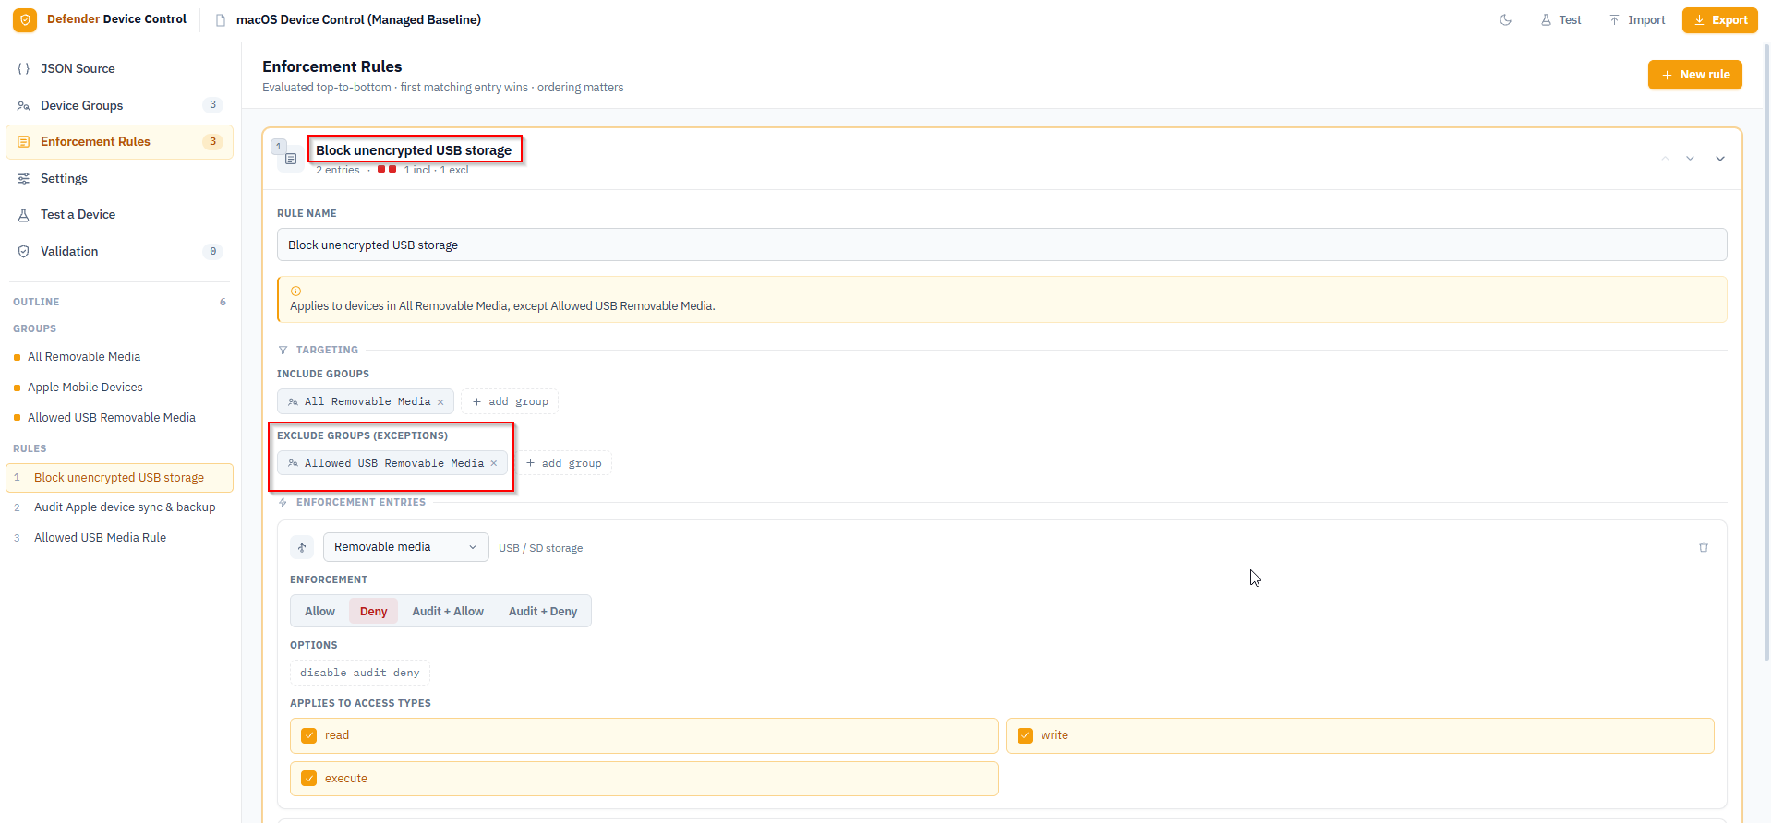The image size is (1771, 823).
Task: Click the Applies to devices banner text
Action: pos(502,306)
